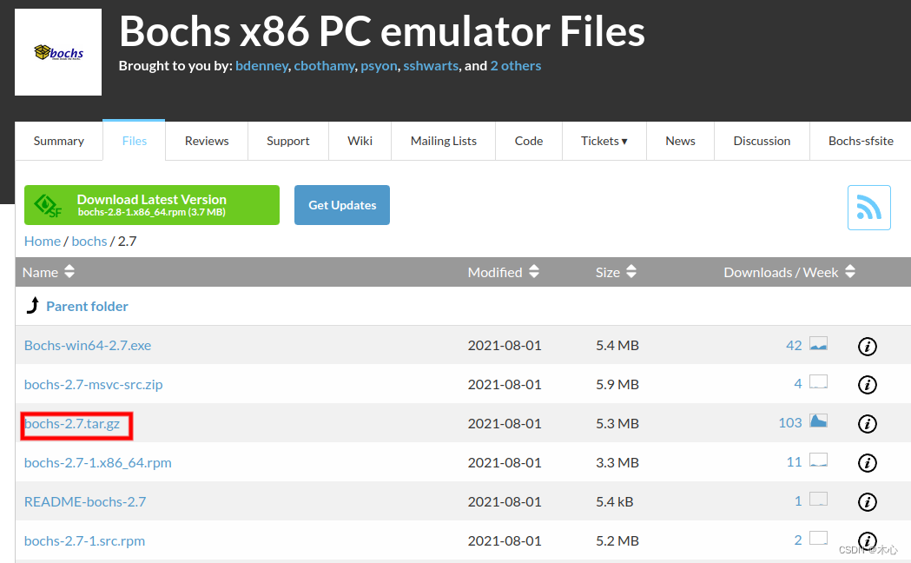Open psyon contributor profile link
Screen dimensions: 911x563
coord(379,66)
